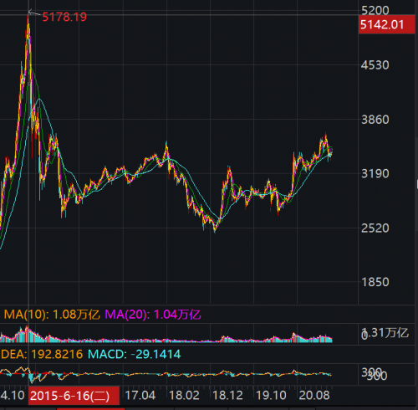
Task: Click the 1.31万亿 volume axis label
Action: pyautogui.click(x=385, y=333)
